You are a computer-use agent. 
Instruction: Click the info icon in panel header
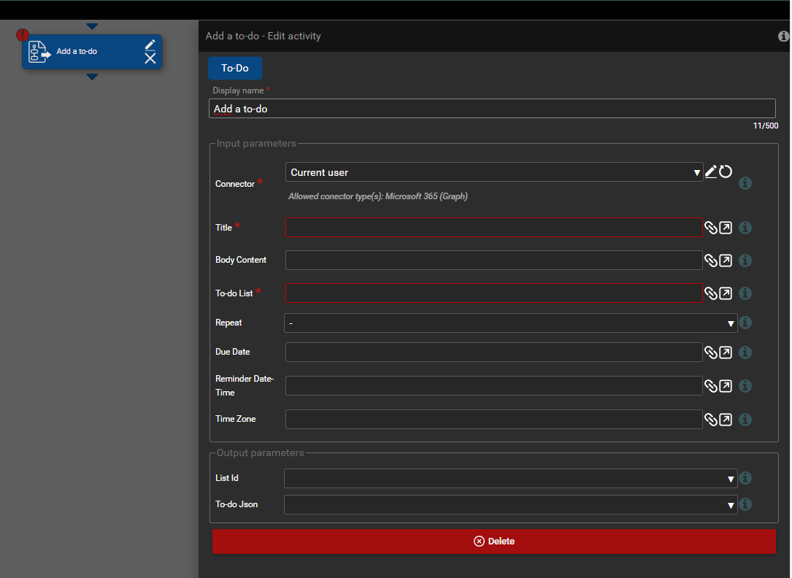tap(783, 36)
